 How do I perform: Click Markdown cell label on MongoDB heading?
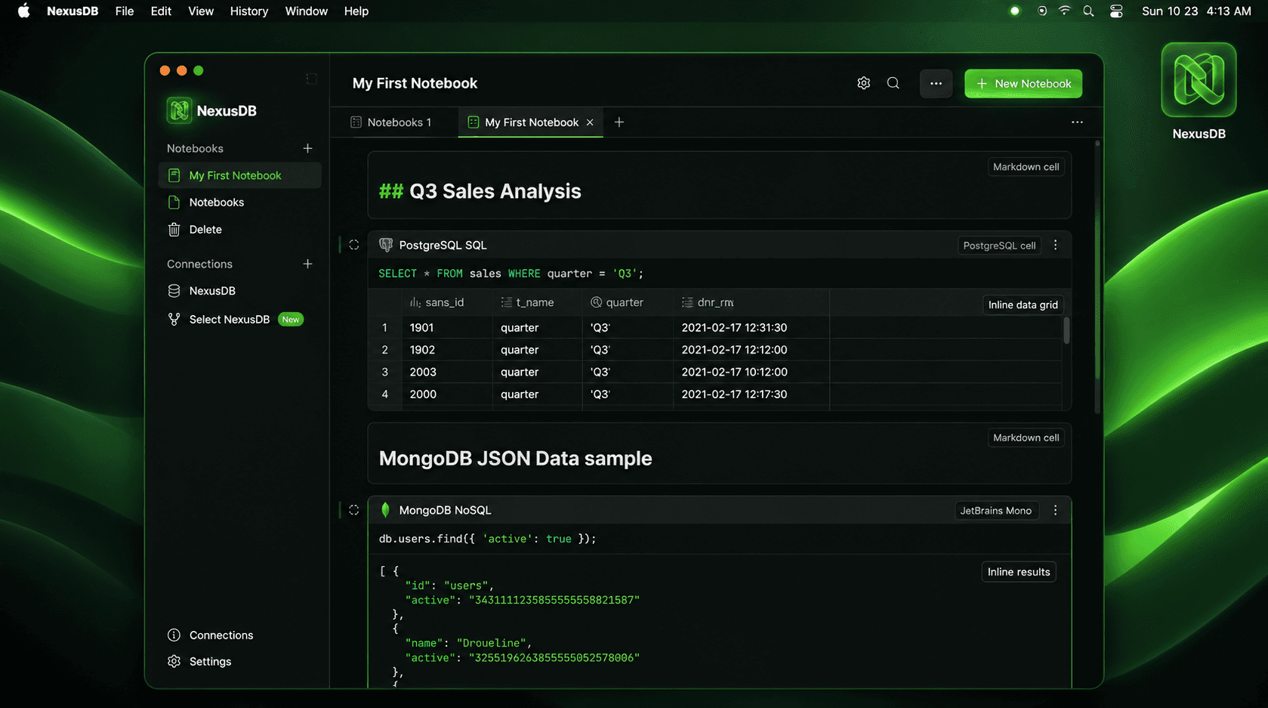(1026, 437)
